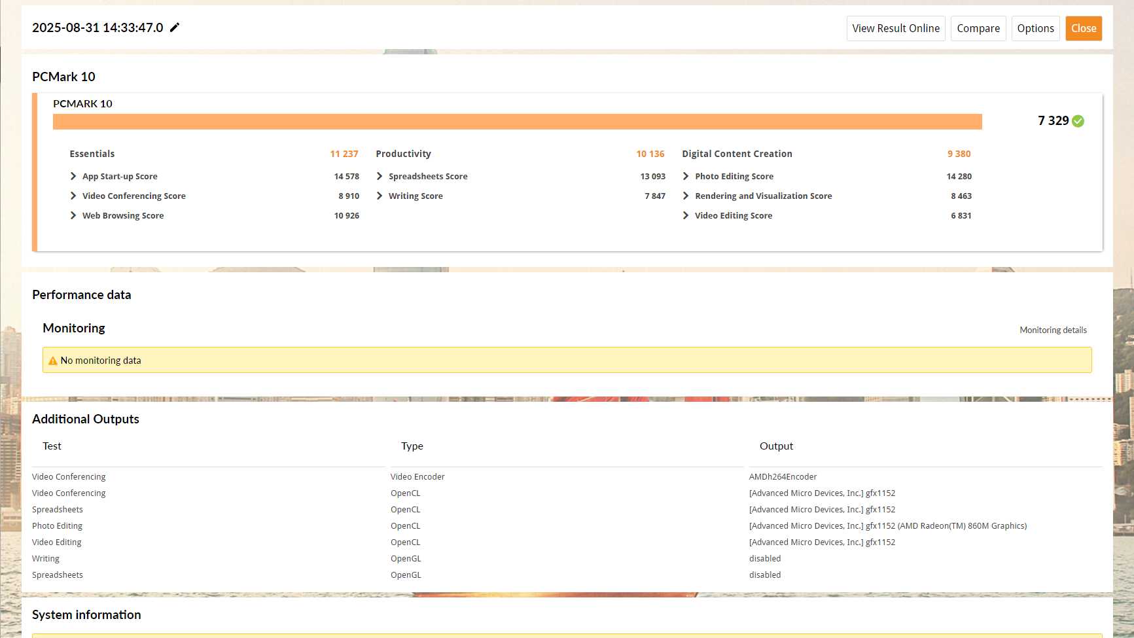Click the orange Close button

pos(1084,28)
